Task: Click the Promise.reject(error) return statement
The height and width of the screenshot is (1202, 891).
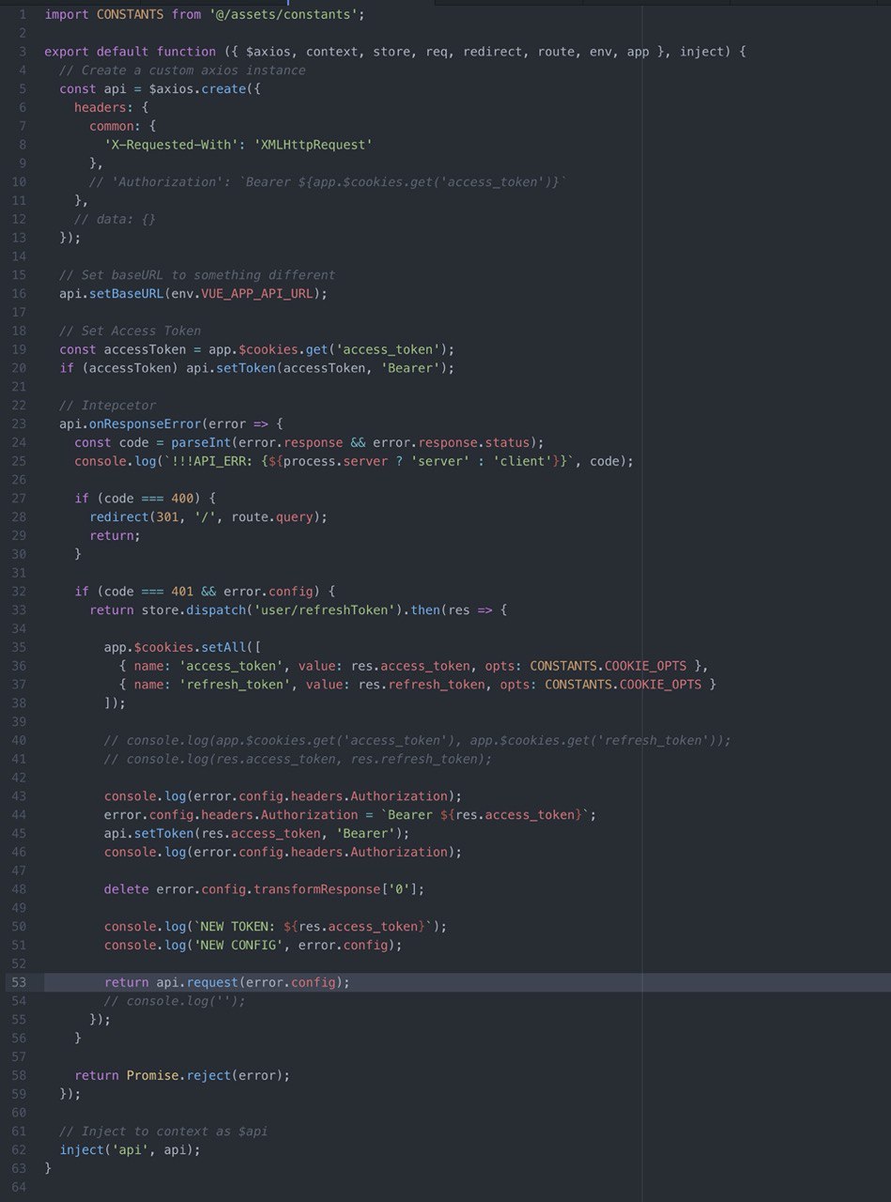Action: pyautogui.click(x=182, y=1075)
